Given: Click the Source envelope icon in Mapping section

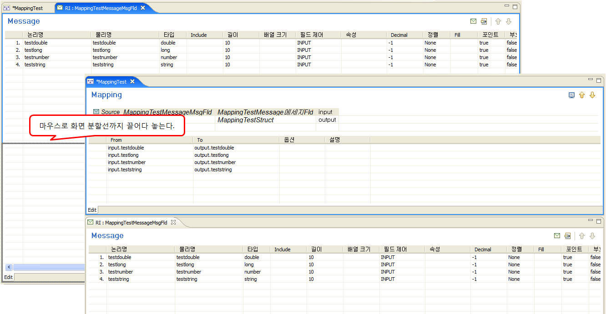Looking at the screenshot, I should pos(96,112).
